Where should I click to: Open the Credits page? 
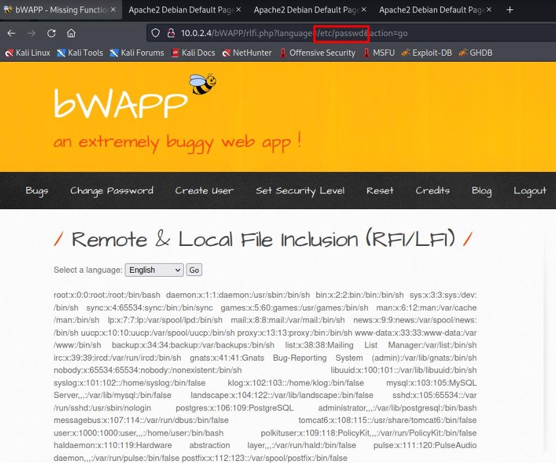click(433, 191)
